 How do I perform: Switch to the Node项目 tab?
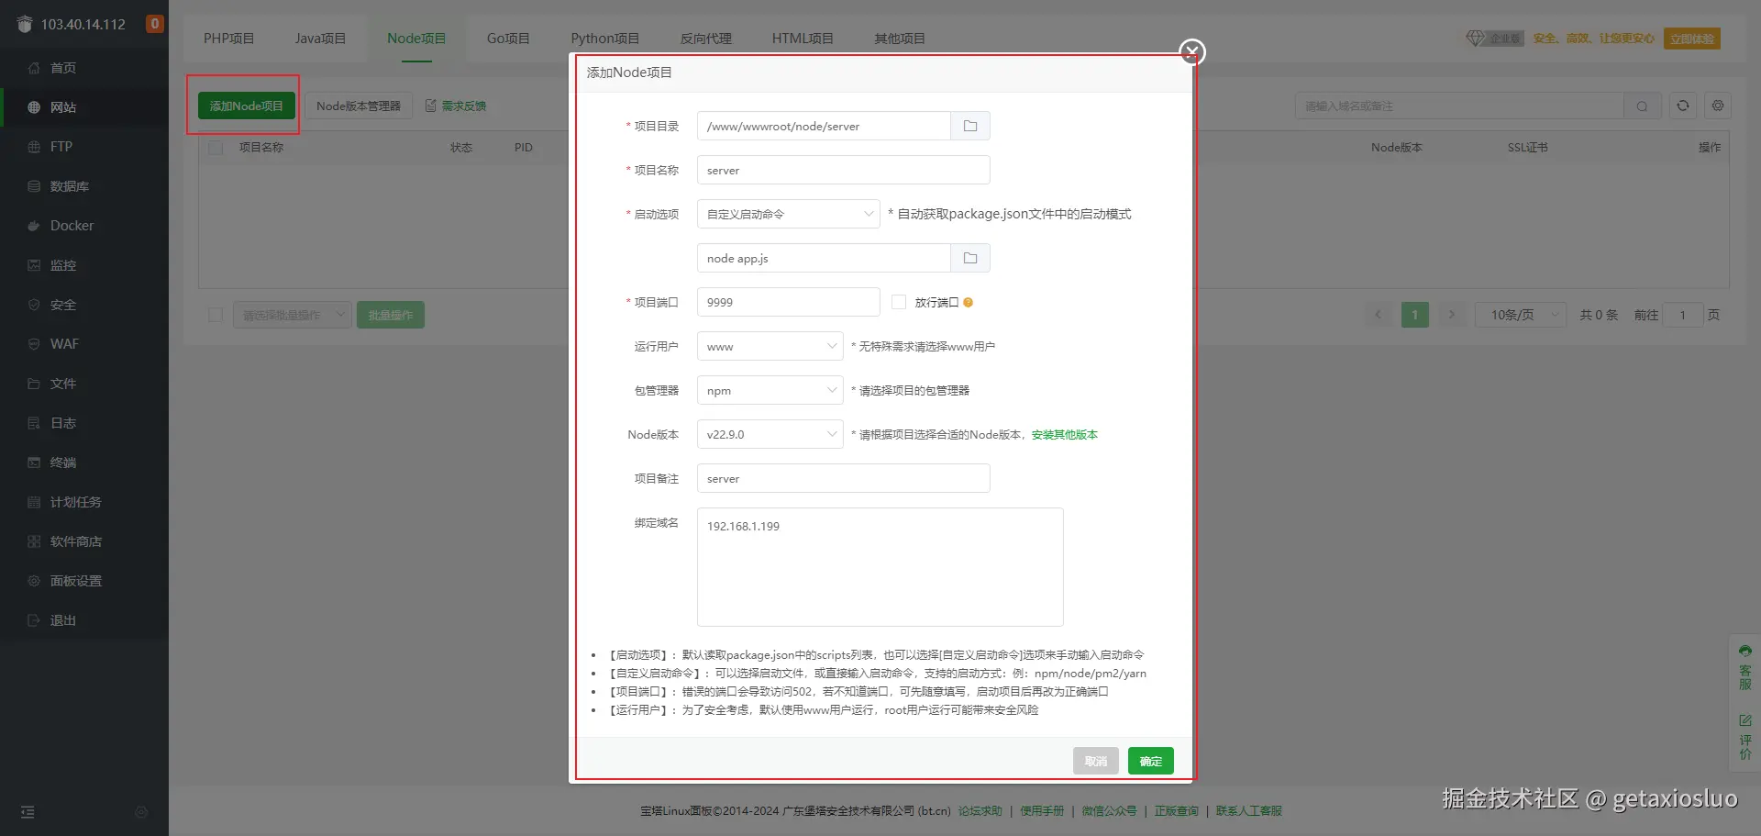point(416,39)
